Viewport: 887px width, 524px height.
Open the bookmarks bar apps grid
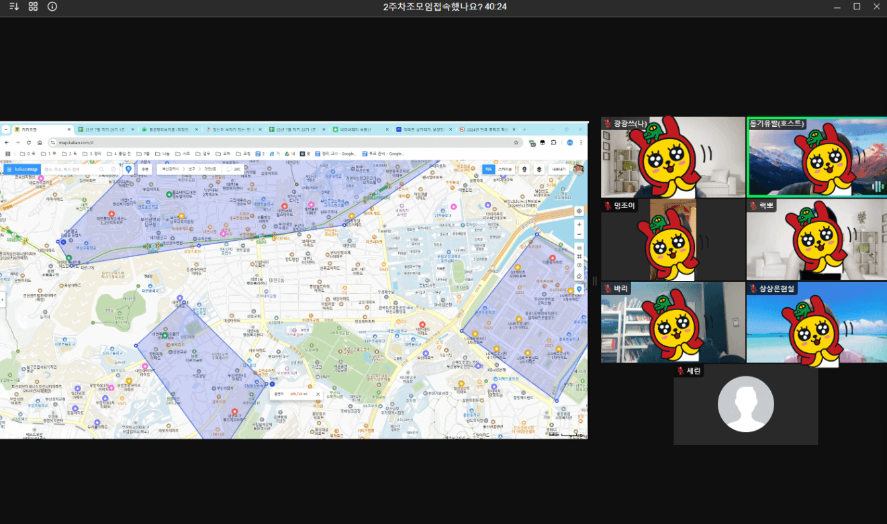[x=8, y=154]
